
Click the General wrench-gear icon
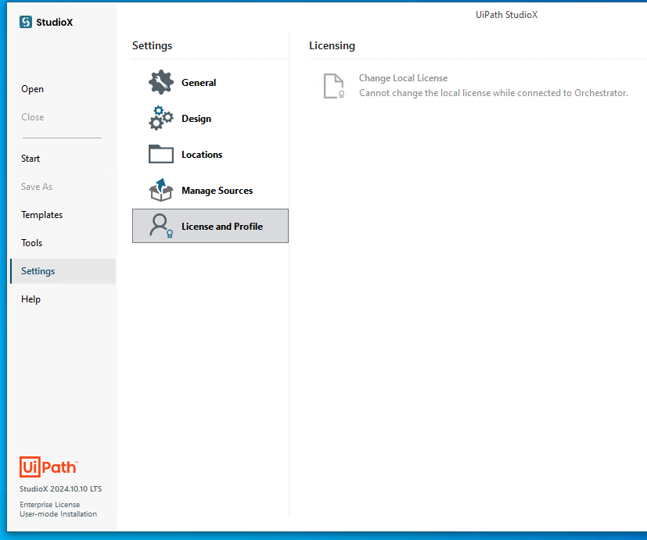(161, 82)
